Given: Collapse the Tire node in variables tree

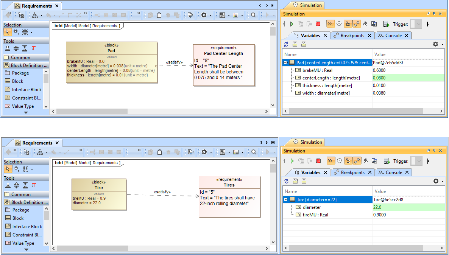Looking at the screenshot, I should pyautogui.click(x=285, y=200).
